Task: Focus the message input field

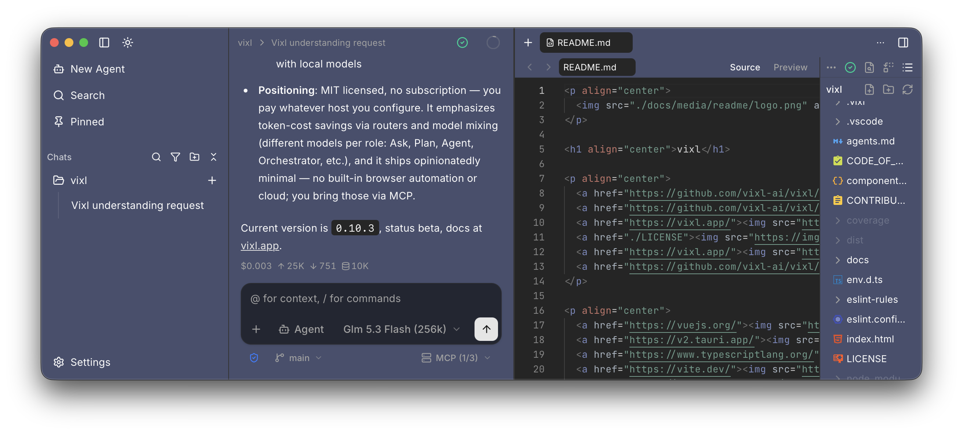Action: coord(371,299)
